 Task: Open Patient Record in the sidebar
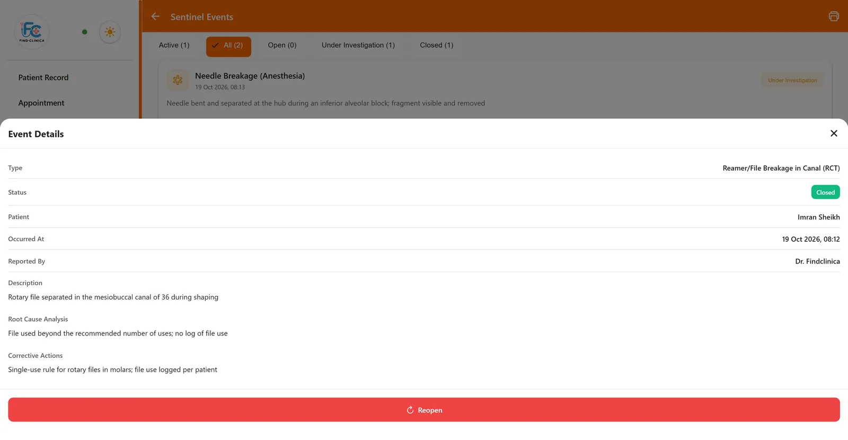click(43, 77)
